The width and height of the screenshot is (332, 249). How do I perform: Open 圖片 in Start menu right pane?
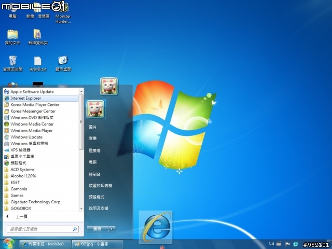tap(93, 127)
